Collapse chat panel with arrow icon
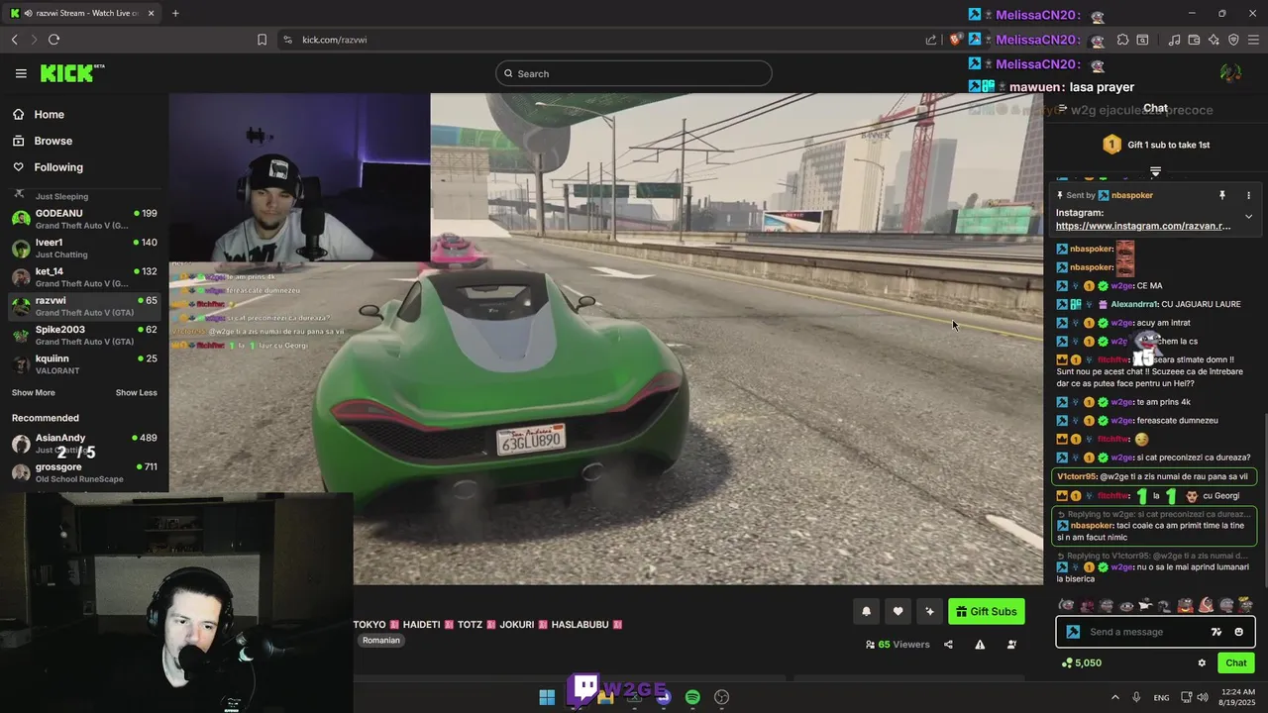The image size is (1268, 713). 1062,109
